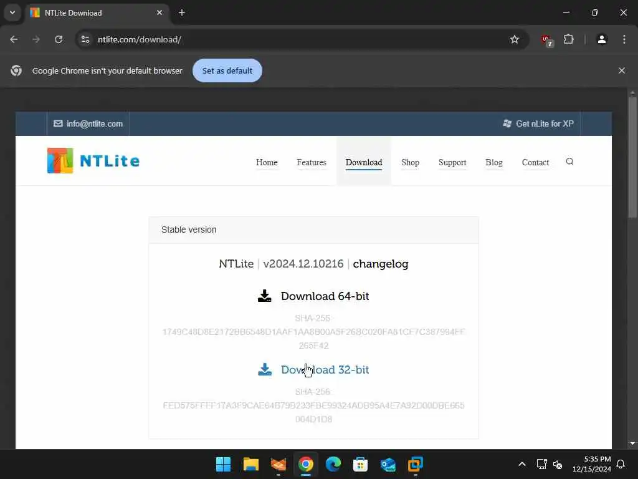This screenshot has height=479, width=638.
Task: Reload the NTLite download page
Action: (59, 39)
